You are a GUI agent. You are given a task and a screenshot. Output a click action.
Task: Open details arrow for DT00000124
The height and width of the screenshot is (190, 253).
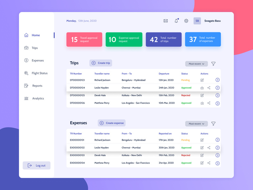(218, 88)
